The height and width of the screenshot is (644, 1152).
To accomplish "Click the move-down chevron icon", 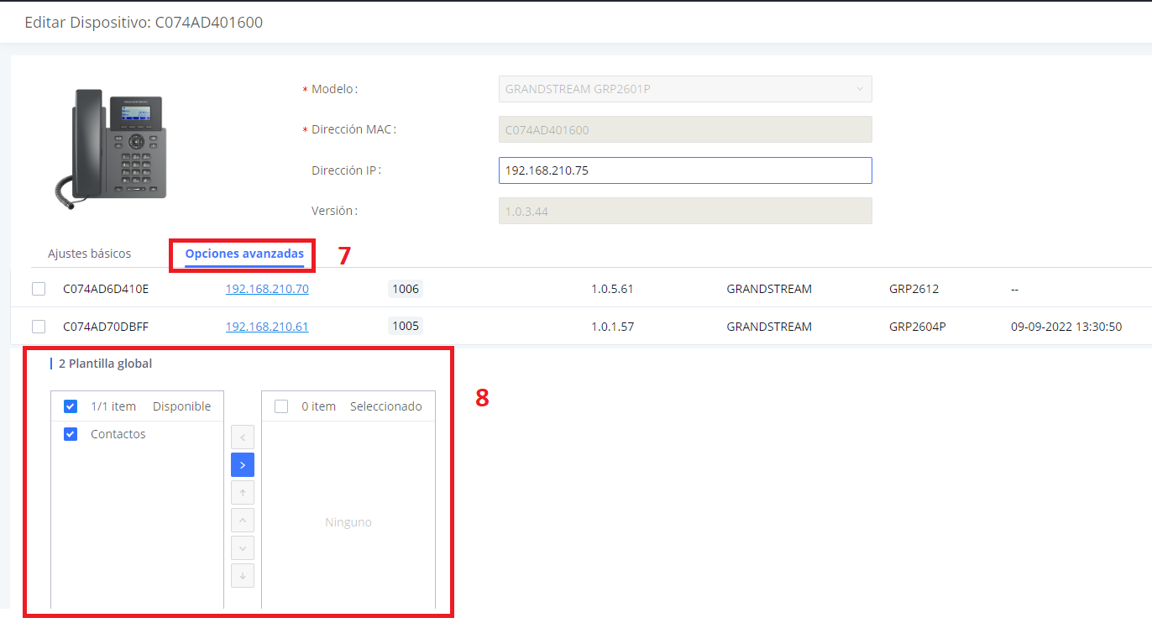I will [242, 547].
